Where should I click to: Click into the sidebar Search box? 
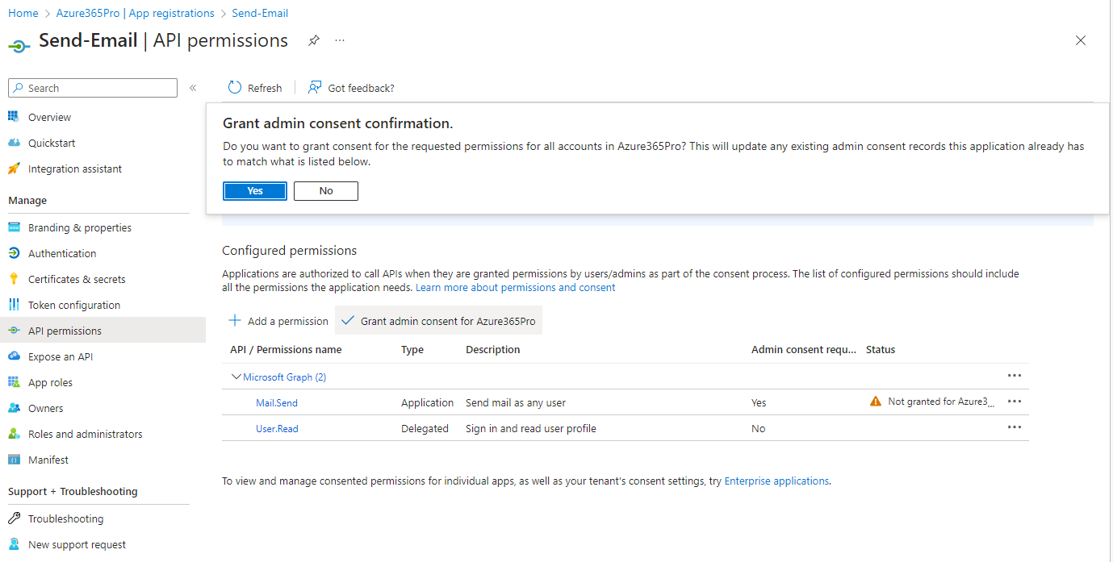point(93,88)
